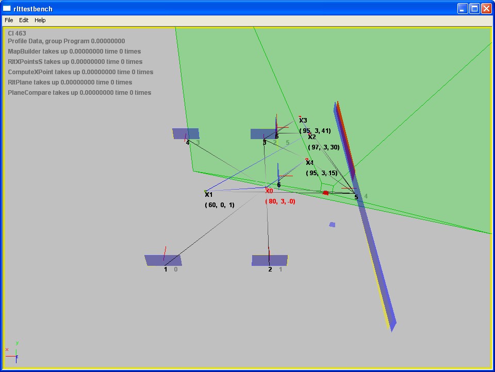Maximize the rlttestbench window
This screenshot has height=372, width=495.
pyautogui.click(x=473, y=8)
